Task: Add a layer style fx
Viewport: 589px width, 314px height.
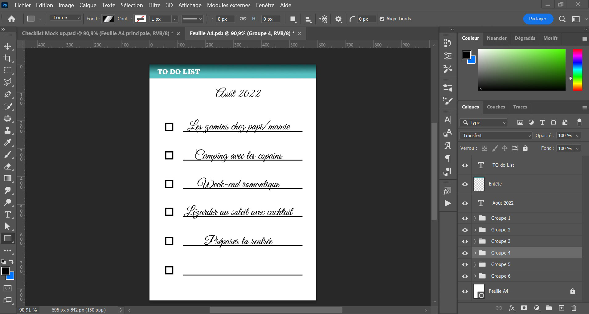Action: tap(512, 308)
